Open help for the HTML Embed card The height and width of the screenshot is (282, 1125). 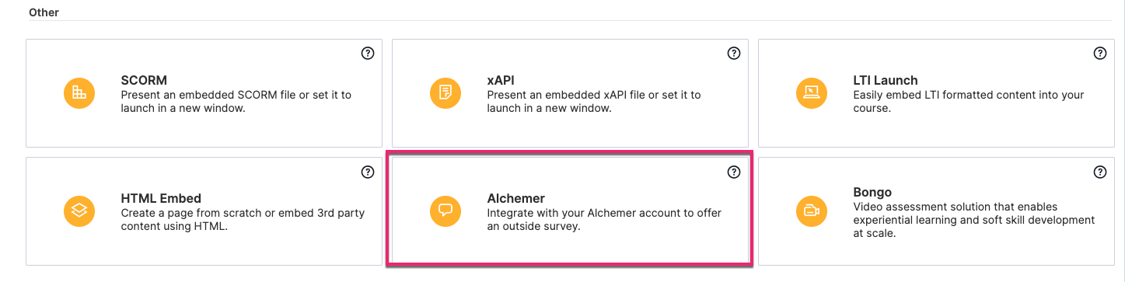(x=368, y=172)
